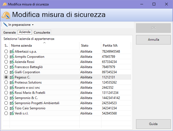
Task: Click Partita IVA value 2442352
Action: (108, 88)
